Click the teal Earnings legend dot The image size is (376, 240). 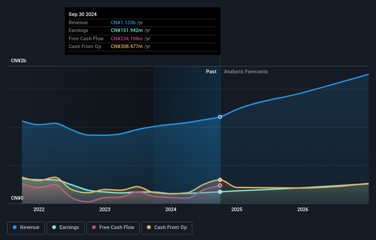[x=54, y=228]
